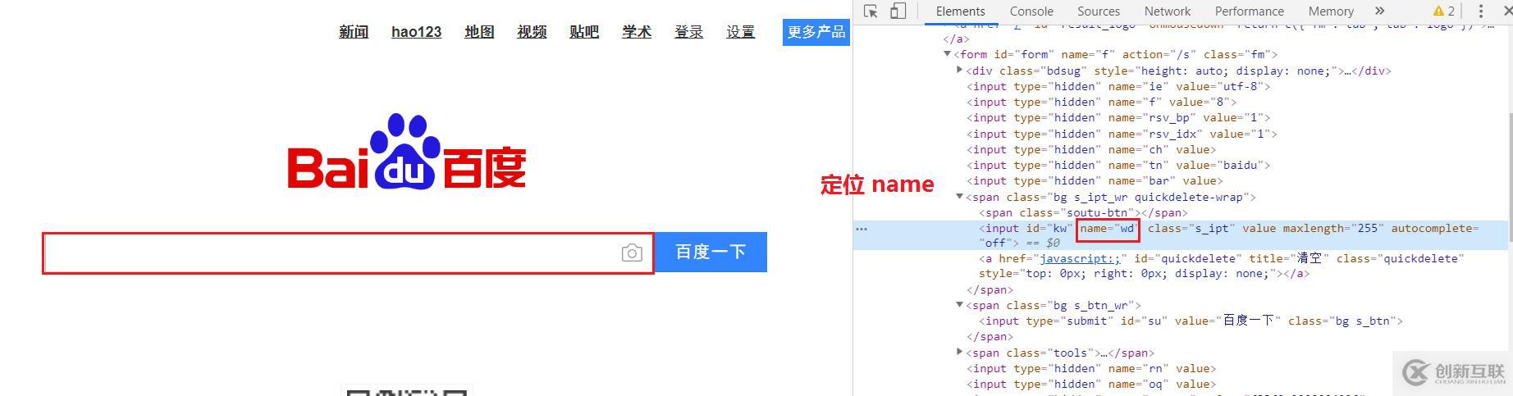Collapse the span s_ipt_wr quickdelete-wrap node
Screen dimensions: 1513x396
tap(960, 197)
